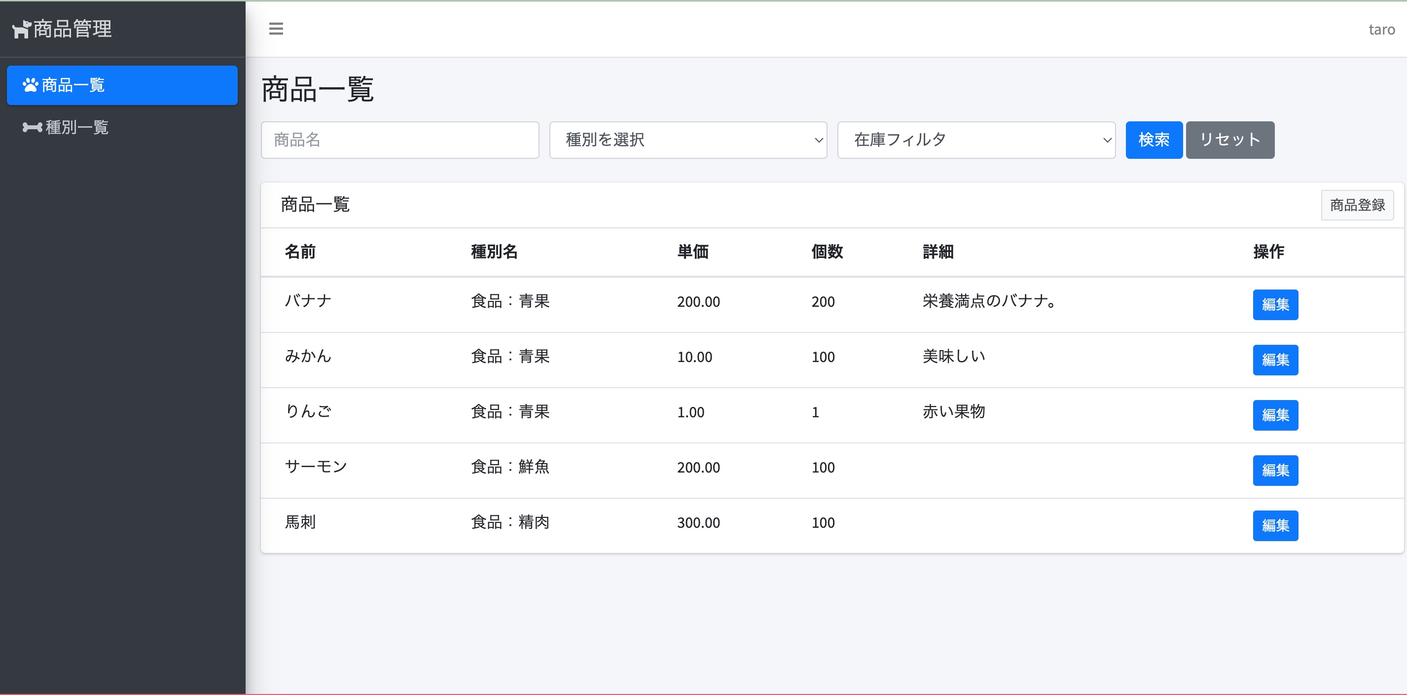Screen dimensions: 1407x695
Task: Switch to the 種別一覧 sidebar page
Action: 76,127
